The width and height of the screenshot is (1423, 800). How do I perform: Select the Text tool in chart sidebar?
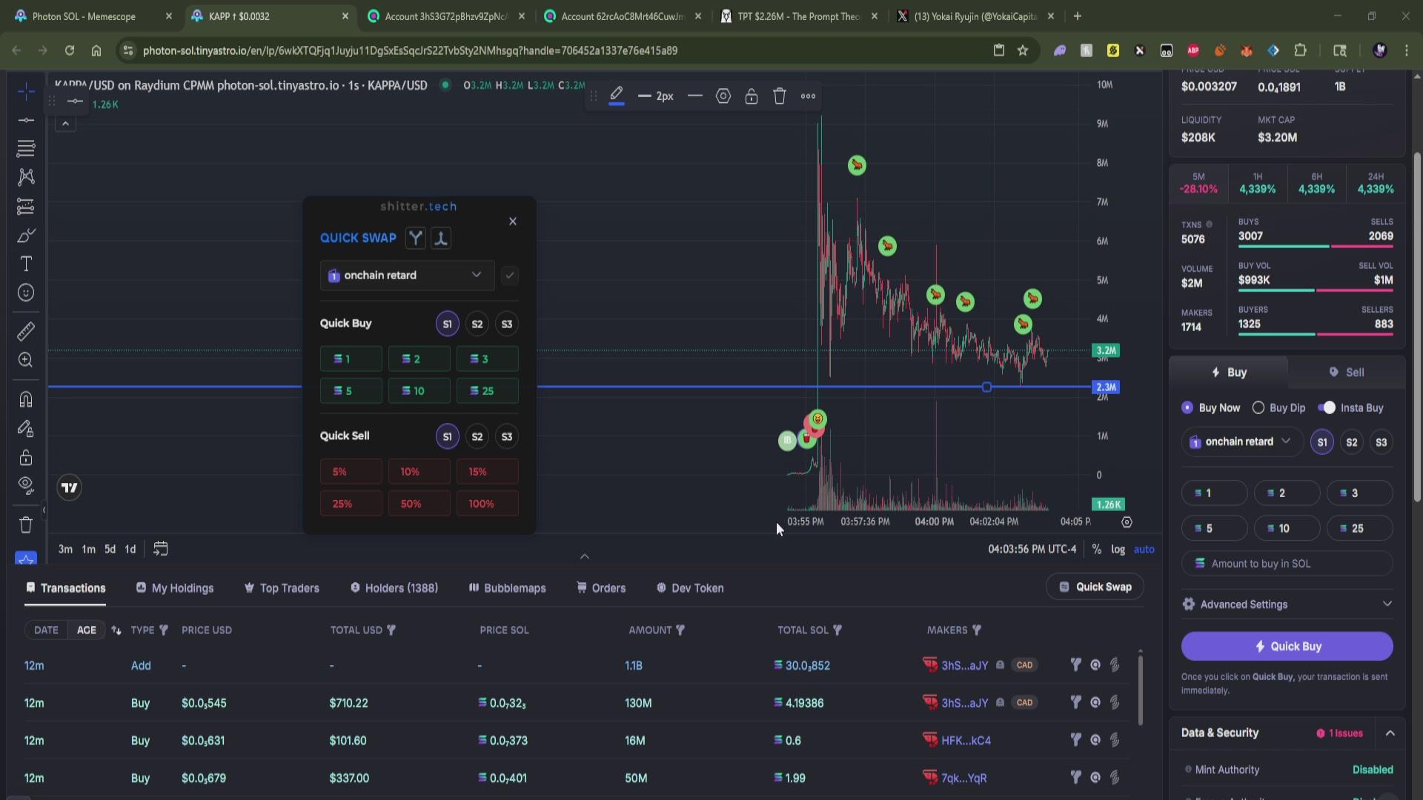[x=26, y=264]
